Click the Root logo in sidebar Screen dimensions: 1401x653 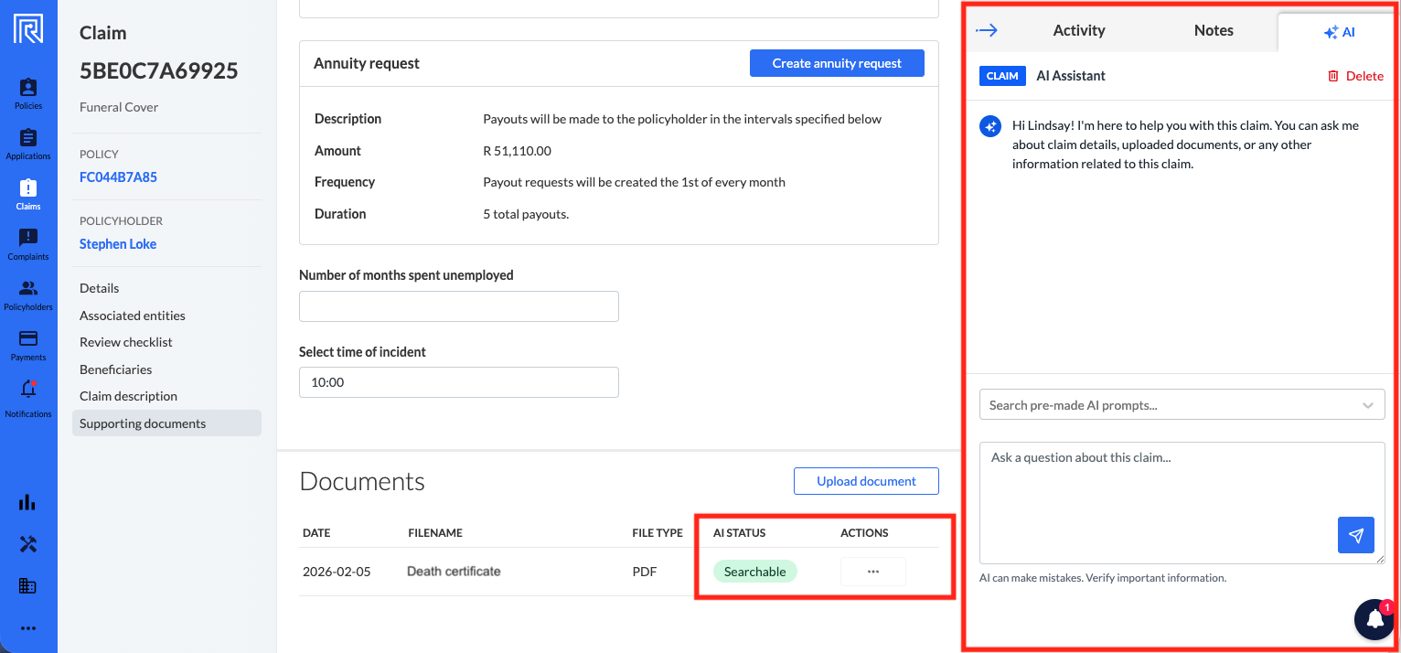pyautogui.click(x=28, y=28)
